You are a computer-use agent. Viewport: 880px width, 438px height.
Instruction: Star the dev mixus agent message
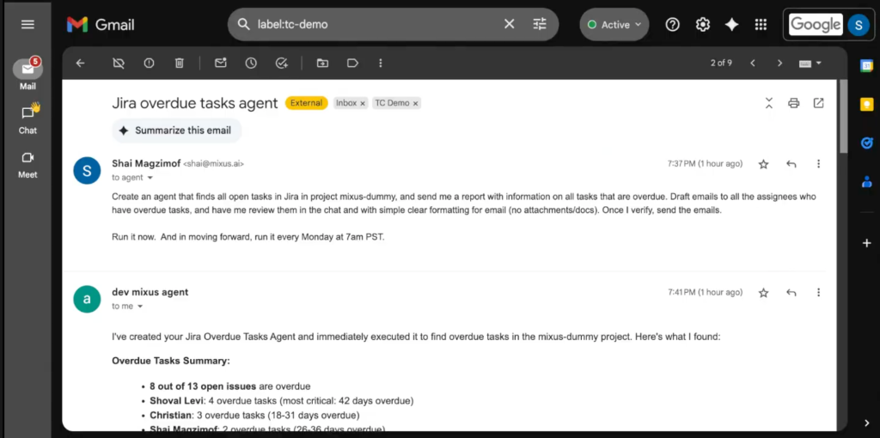coord(763,293)
